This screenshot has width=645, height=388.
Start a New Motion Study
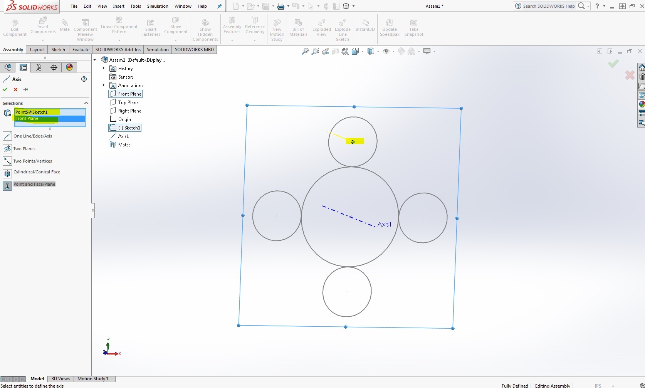[x=277, y=30]
